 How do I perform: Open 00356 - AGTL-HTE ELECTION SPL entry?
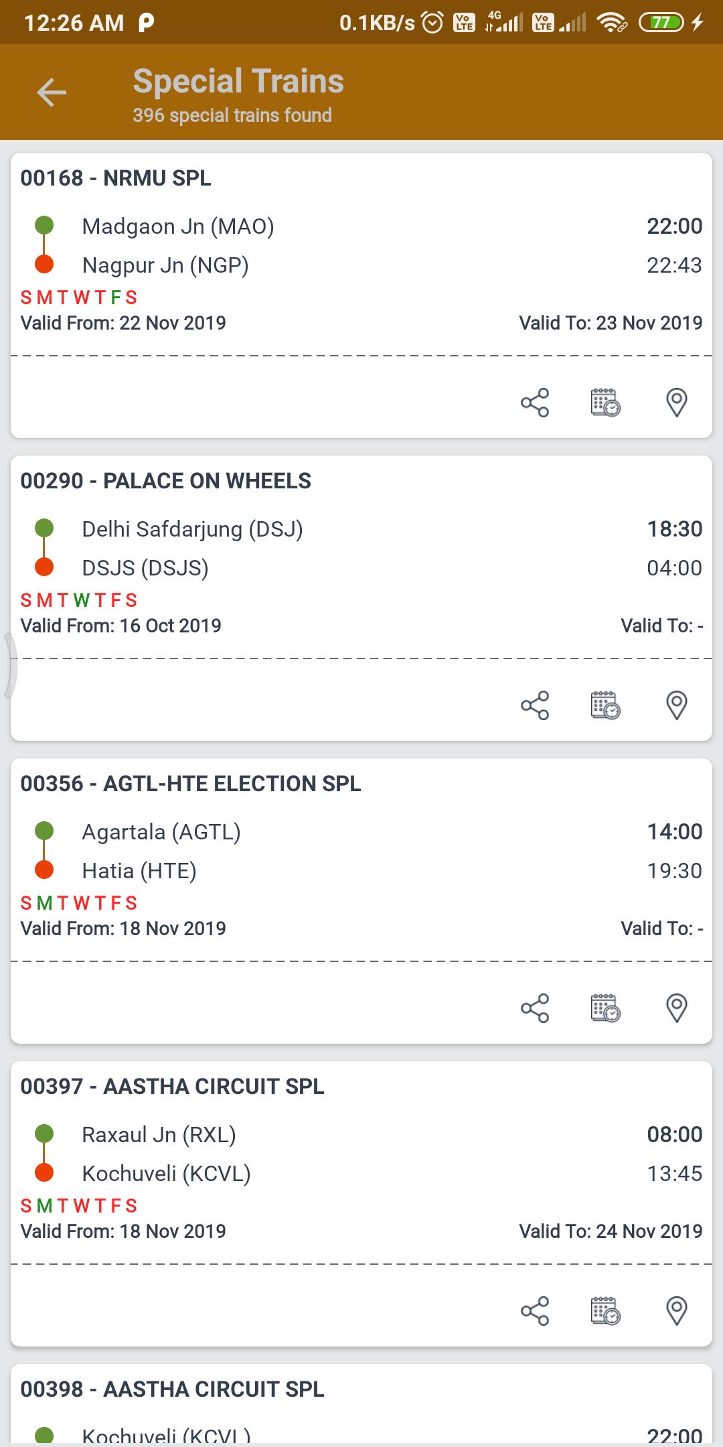point(191,784)
